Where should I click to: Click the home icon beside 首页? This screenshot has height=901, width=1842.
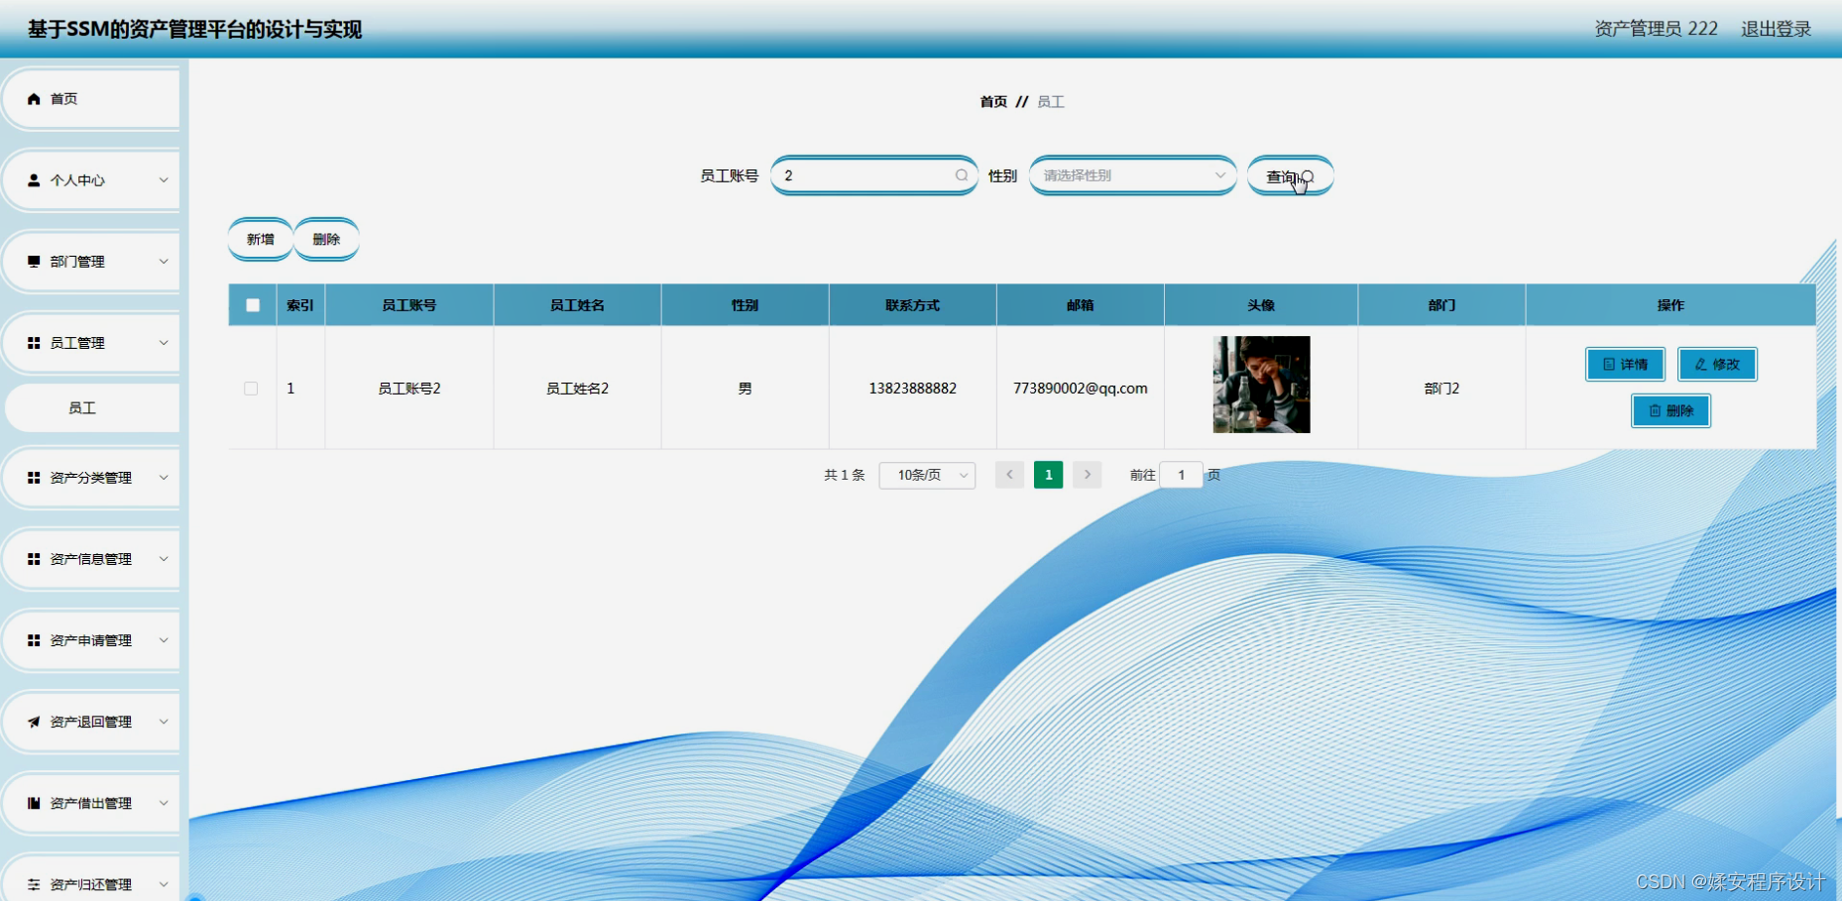coord(32,98)
